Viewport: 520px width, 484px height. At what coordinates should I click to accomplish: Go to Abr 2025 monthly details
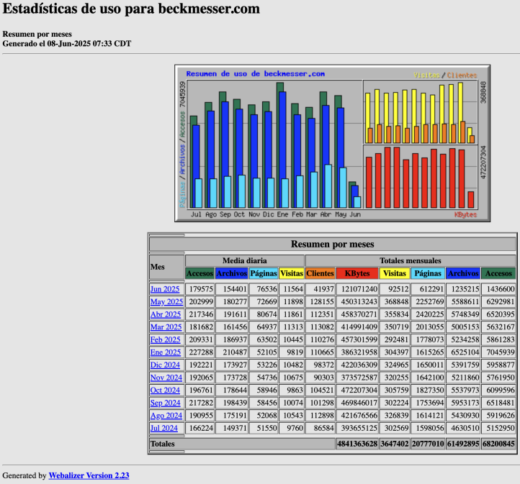pyautogui.click(x=166, y=314)
